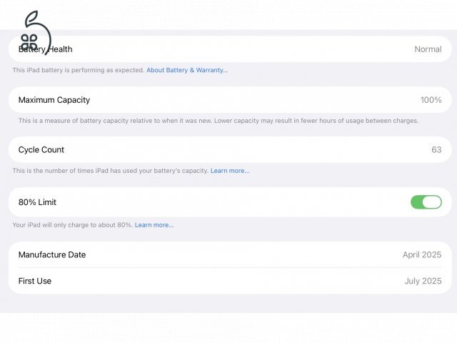Select the First Use label
The height and width of the screenshot is (343, 457).
[x=35, y=281]
